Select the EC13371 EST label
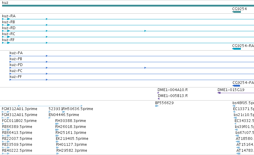The width and height of the screenshot is (254, 155). [244, 109]
